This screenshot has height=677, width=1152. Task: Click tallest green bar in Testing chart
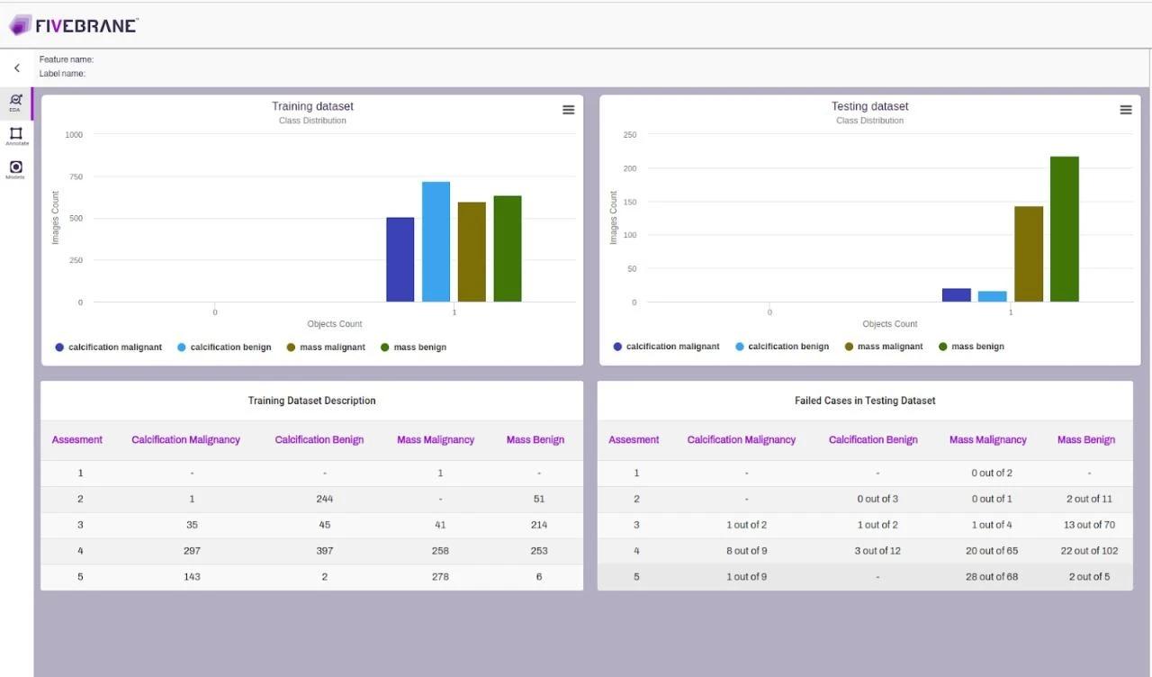point(1064,230)
